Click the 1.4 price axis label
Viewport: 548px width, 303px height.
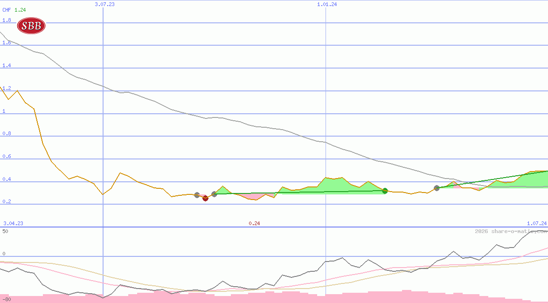[x=7, y=66]
